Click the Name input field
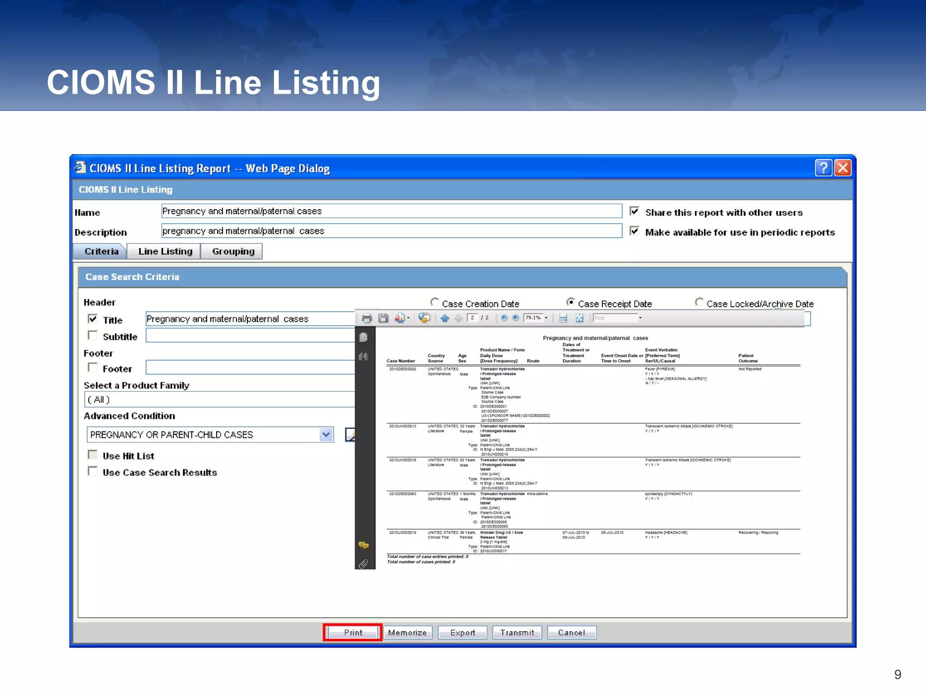This screenshot has width=926, height=694. (392, 211)
